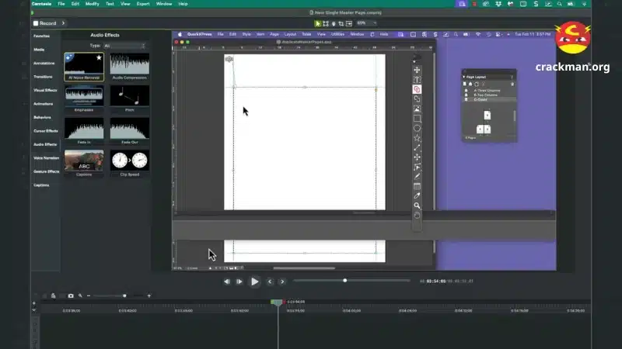
Task: Open the canvas zoom percentage dropdown
Action: pyautogui.click(x=366, y=23)
